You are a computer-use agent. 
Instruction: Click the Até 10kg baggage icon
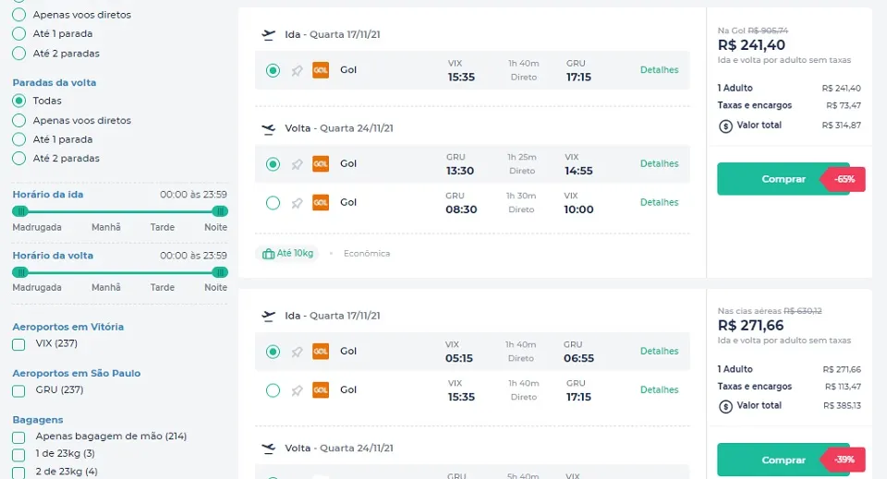pos(268,254)
